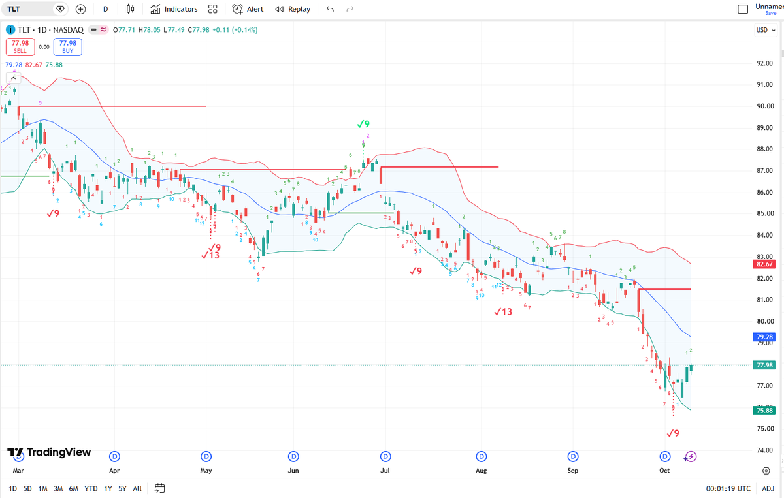Undo the last chart action

coord(330,9)
